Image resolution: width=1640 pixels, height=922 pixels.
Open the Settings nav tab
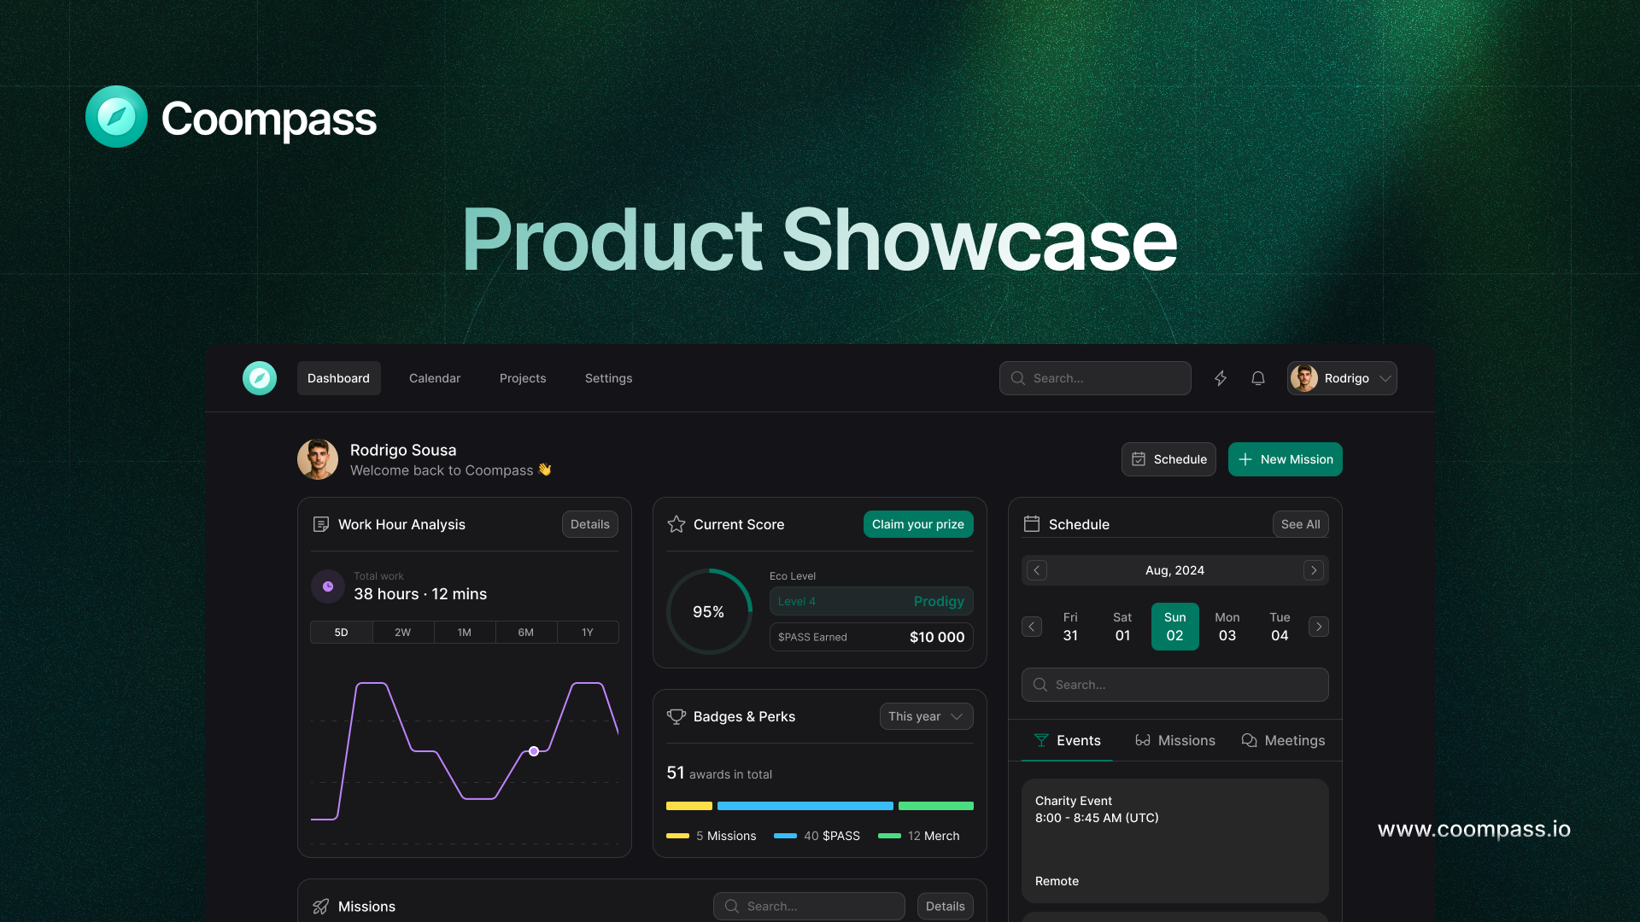click(609, 378)
